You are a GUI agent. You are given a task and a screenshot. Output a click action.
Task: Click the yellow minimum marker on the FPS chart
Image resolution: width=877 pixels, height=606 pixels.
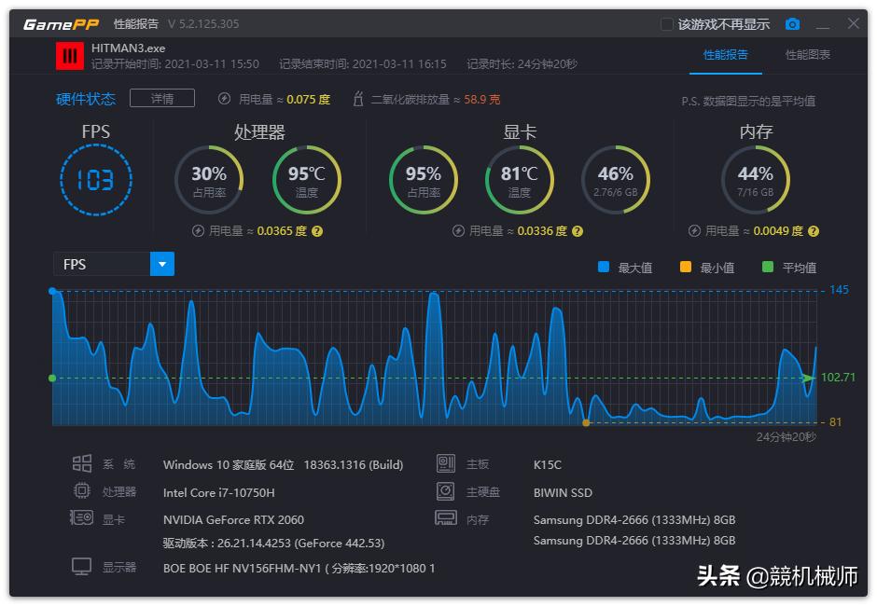tap(587, 421)
